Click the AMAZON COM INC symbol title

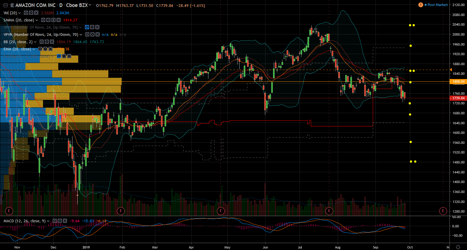point(36,5)
